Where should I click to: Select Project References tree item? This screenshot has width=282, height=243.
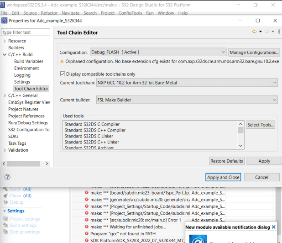click(x=26, y=116)
